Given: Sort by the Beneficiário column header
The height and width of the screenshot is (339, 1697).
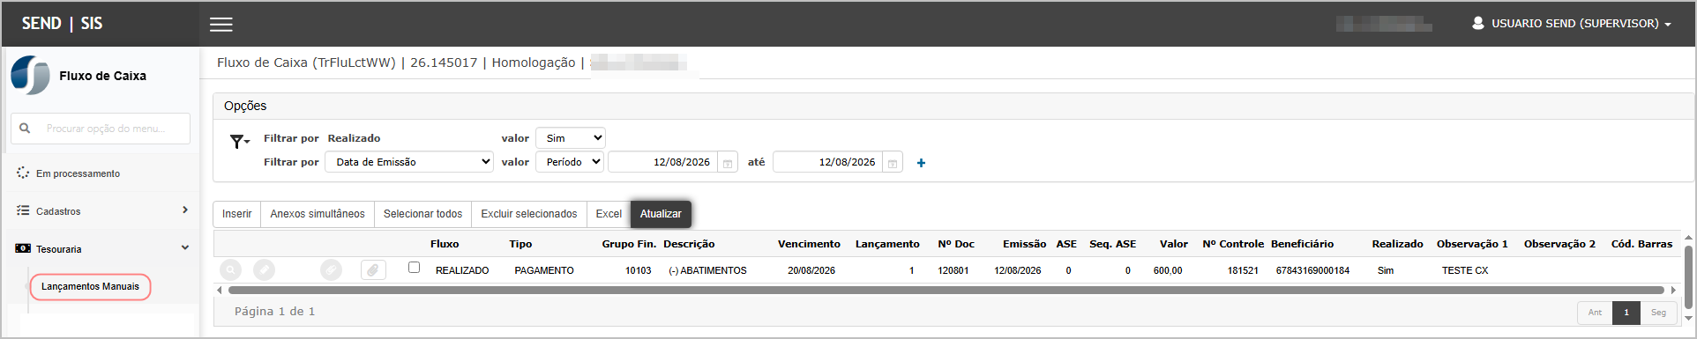Looking at the screenshot, I should click(1302, 244).
